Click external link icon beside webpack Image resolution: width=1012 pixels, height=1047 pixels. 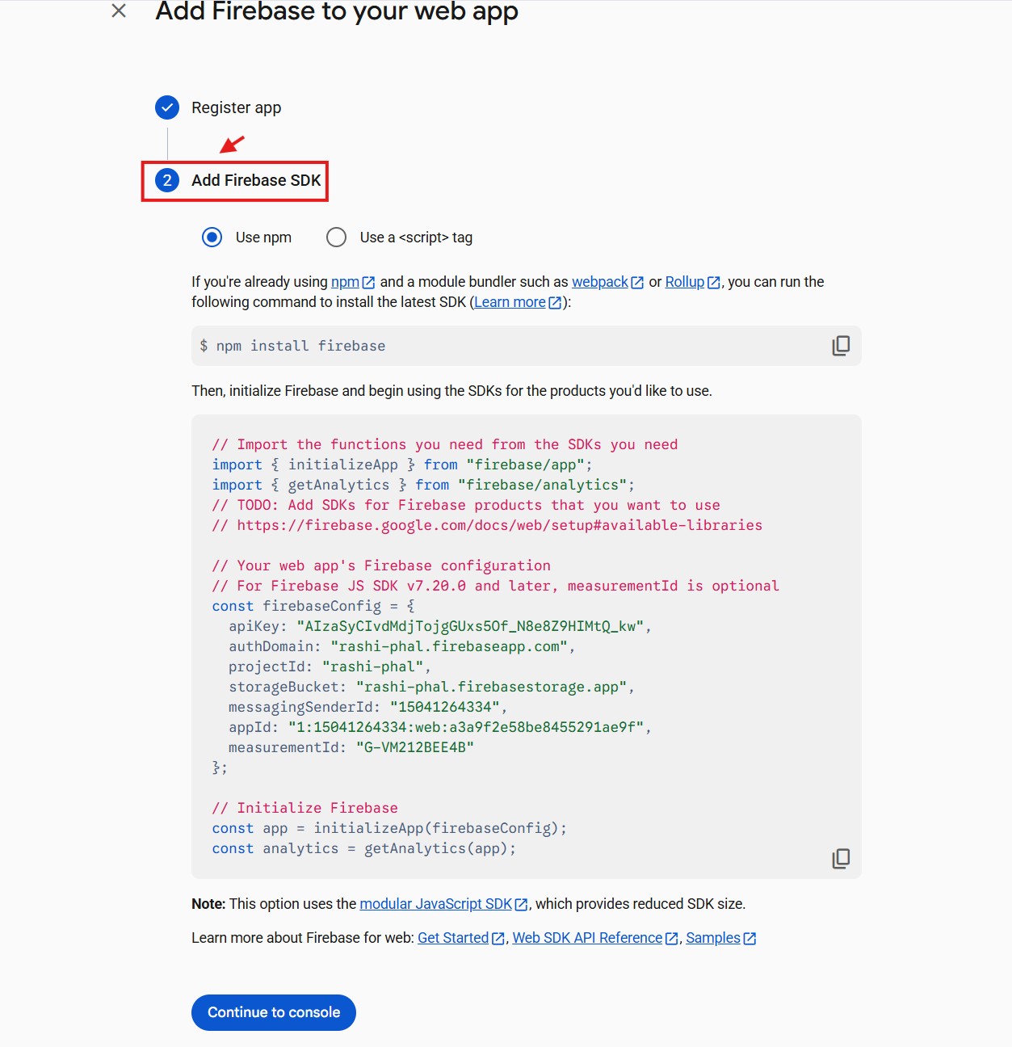[637, 283]
